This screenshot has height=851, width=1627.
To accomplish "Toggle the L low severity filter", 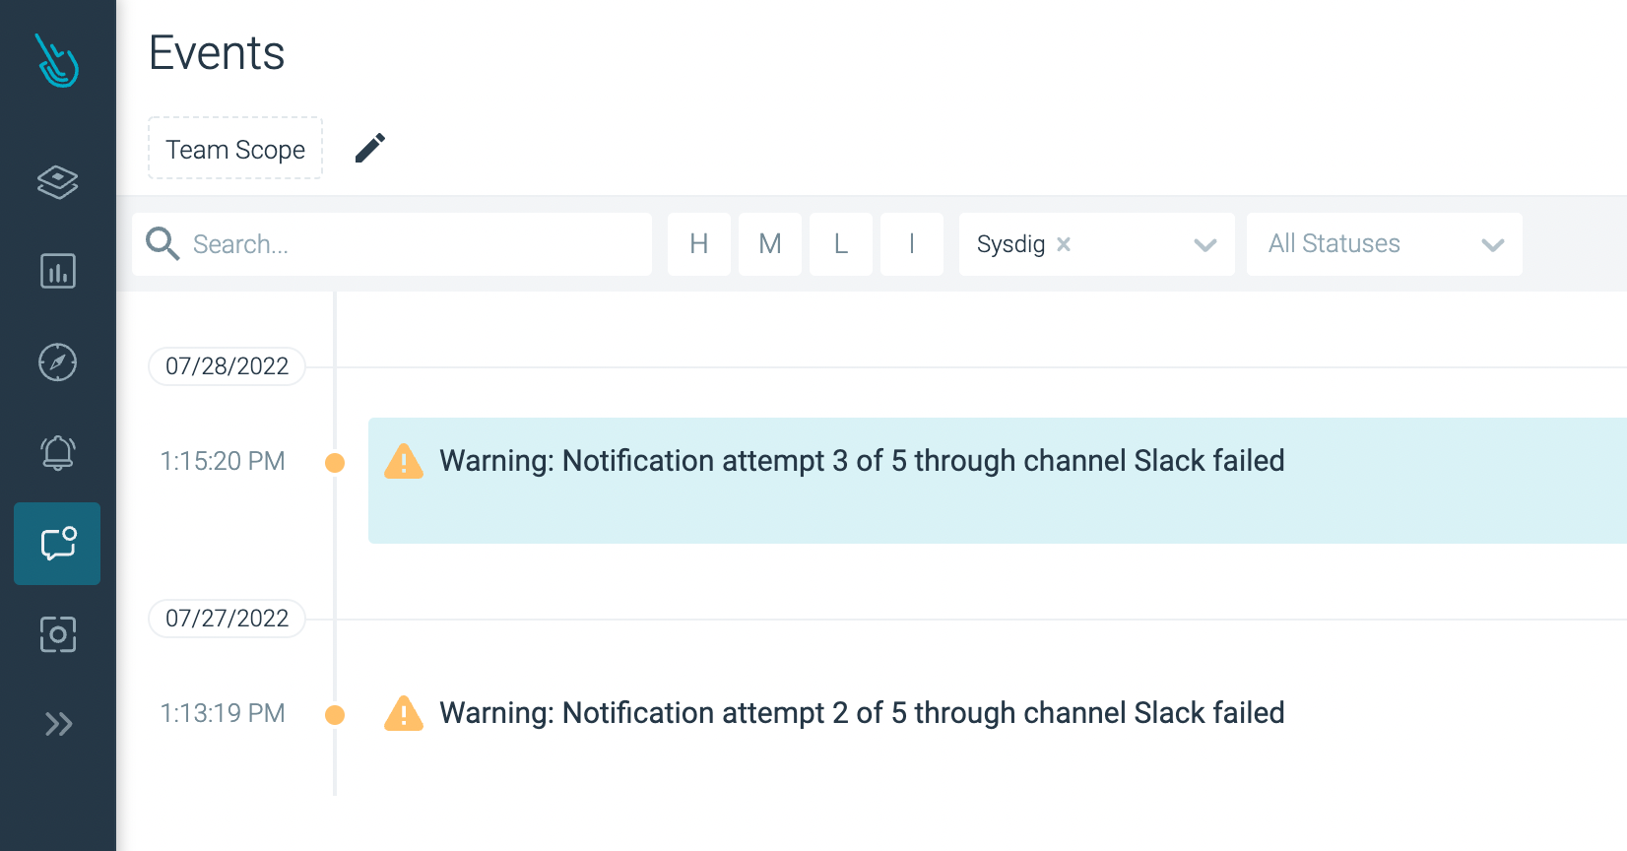I will pos(841,244).
